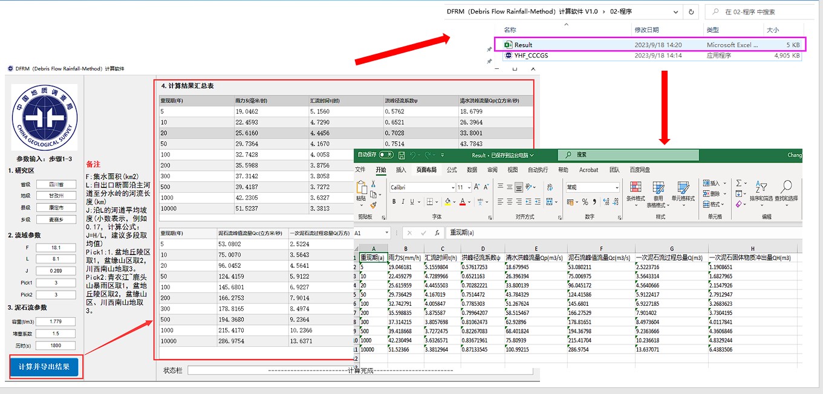The height and width of the screenshot is (394, 823).
Task: Expand the Name Box dropdown for A1
Action: 387,233
